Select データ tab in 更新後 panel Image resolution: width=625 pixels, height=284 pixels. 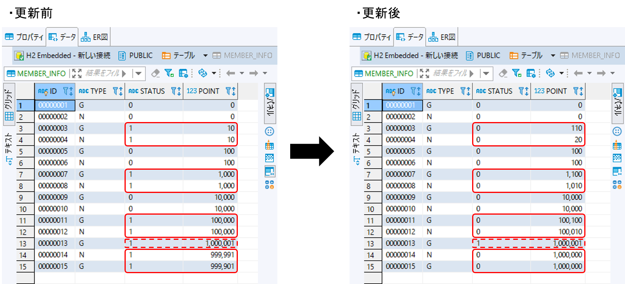click(x=410, y=37)
